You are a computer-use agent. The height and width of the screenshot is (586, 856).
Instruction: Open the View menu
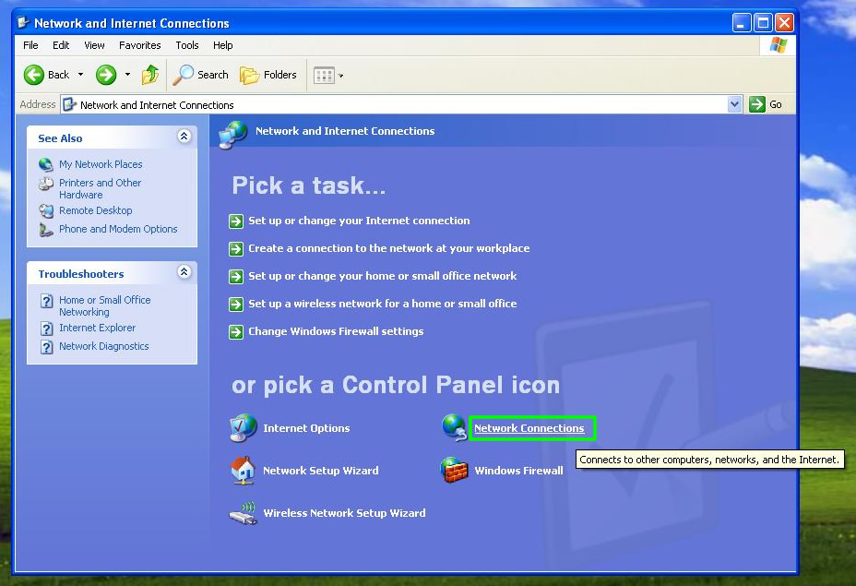click(94, 45)
